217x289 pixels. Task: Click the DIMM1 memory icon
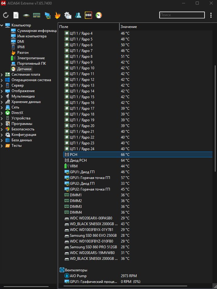(x=67, y=195)
